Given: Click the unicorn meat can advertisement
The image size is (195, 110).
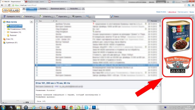Looking at the screenshot, I should point(178,37).
